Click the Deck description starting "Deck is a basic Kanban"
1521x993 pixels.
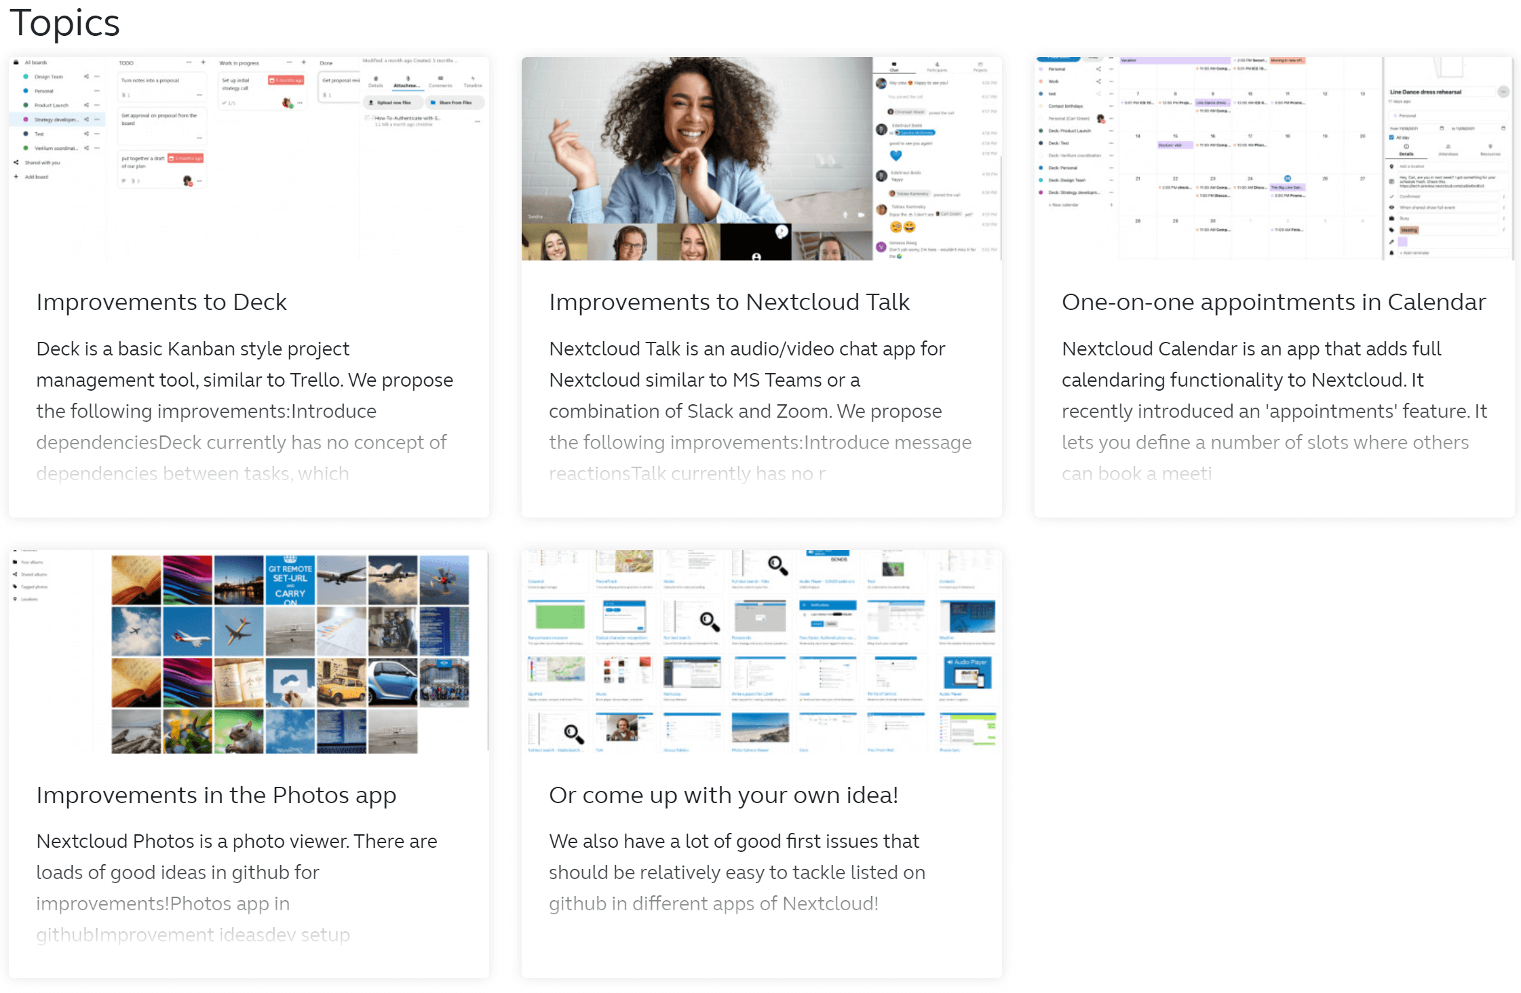(245, 411)
